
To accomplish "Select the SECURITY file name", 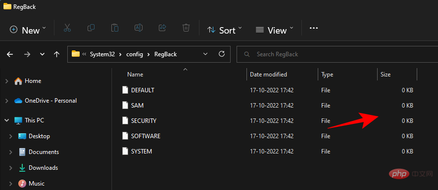I will tap(144, 120).
